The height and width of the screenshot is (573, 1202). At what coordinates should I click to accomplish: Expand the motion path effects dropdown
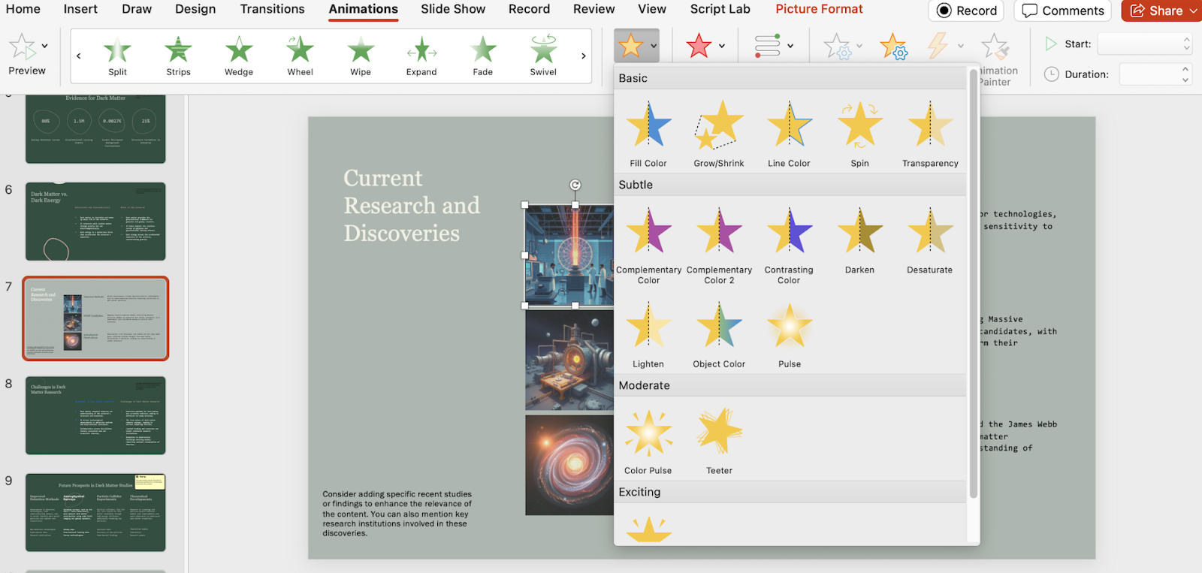coord(790,46)
